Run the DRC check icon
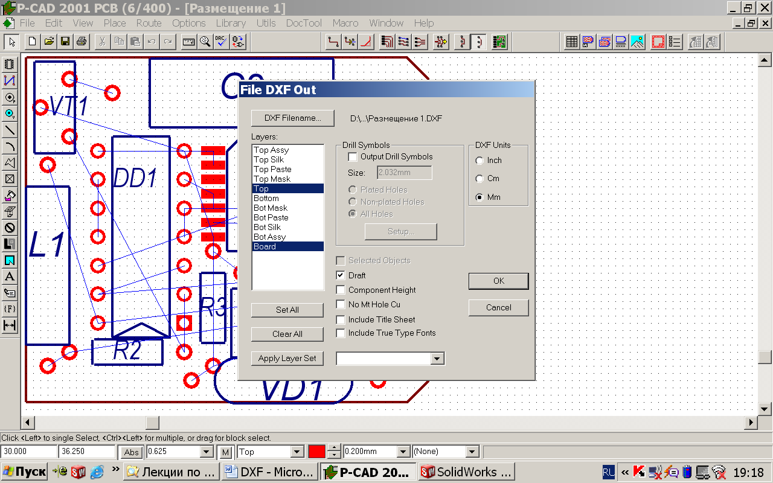 click(222, 42)
